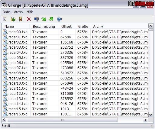
Task: Click the file icon of radar16.txd
Action: click(x=5, y=114)
